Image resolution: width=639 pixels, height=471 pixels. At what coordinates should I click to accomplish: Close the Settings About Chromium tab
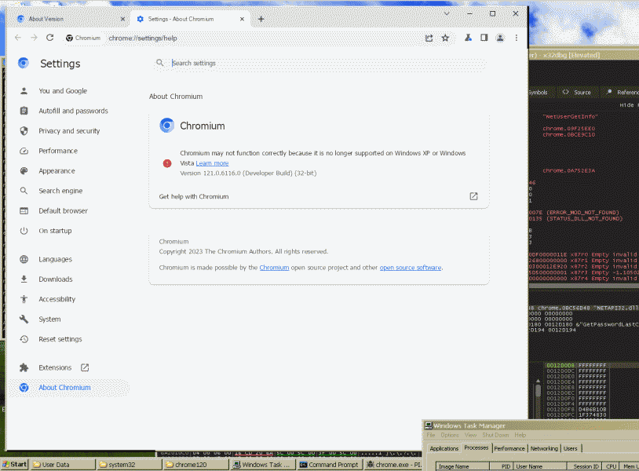click(x=242, y=19)
